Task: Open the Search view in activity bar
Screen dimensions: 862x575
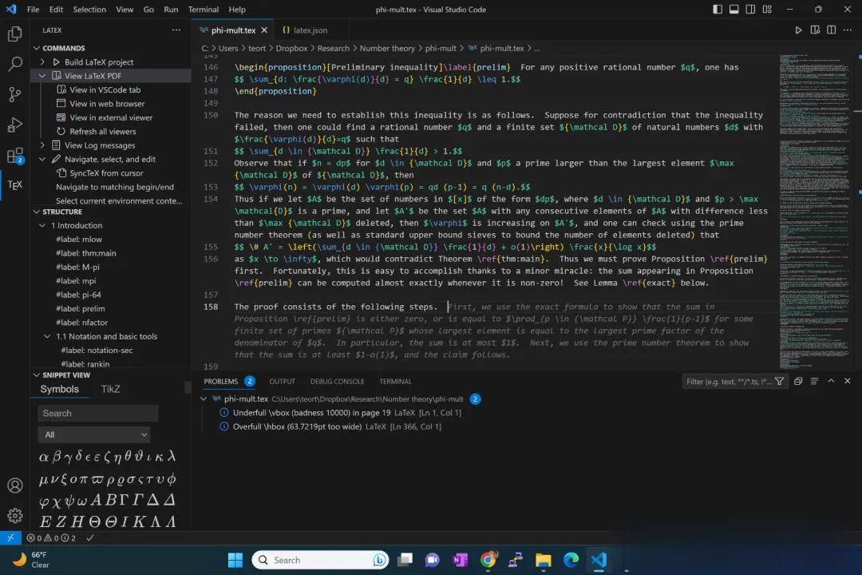Action: [15, 64]
